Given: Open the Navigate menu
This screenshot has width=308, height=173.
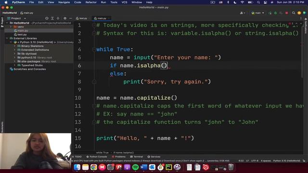Looking at the screenshot, I should pyautogui.click(x=64, y=2).
